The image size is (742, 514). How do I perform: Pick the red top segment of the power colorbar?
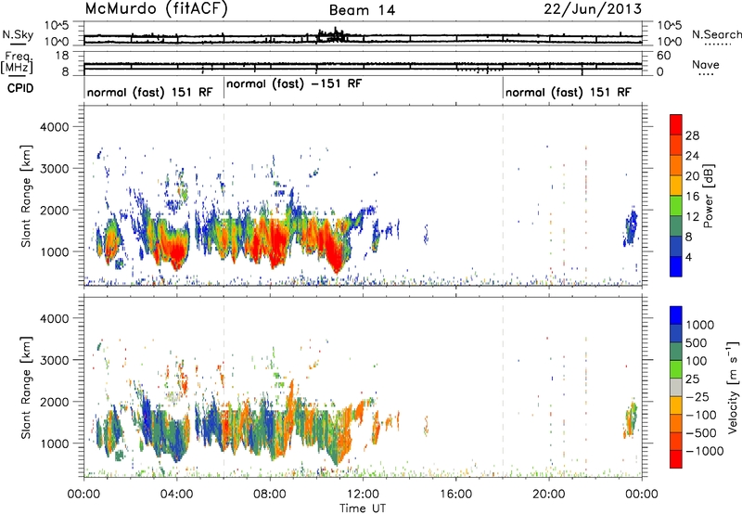coord(676,125)
